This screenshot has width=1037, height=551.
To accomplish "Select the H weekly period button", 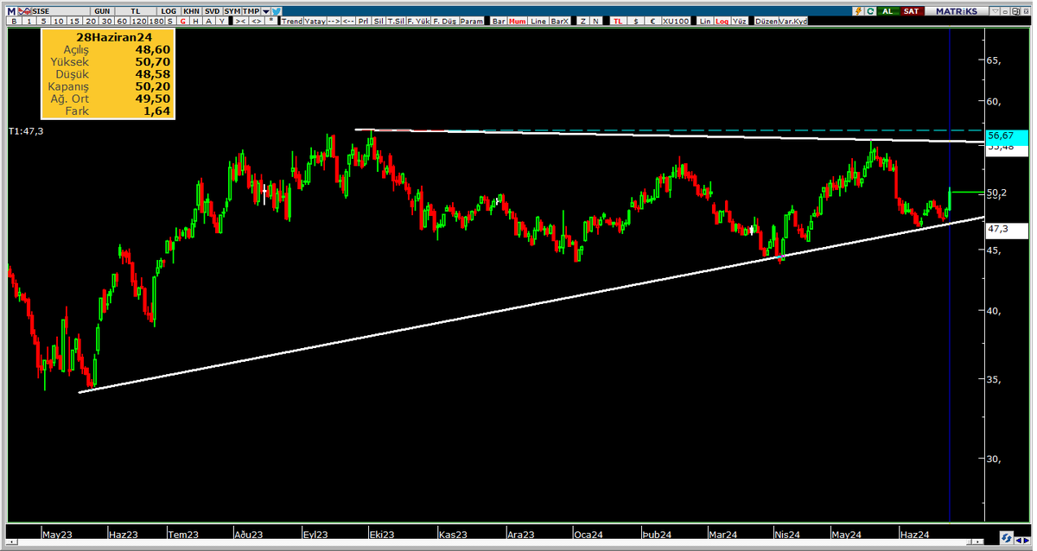I will (x=195, y=21).
